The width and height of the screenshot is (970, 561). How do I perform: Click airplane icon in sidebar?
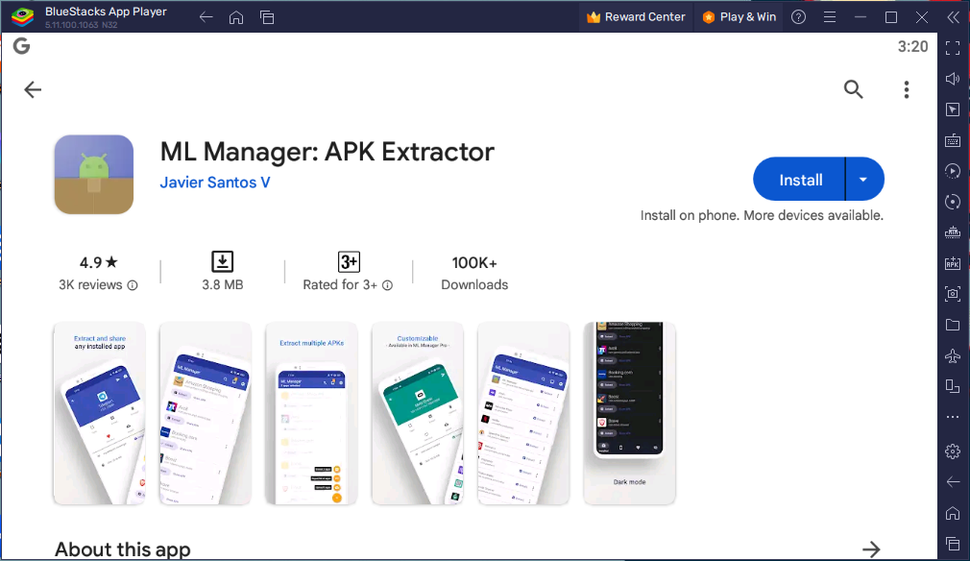(953, 355)
